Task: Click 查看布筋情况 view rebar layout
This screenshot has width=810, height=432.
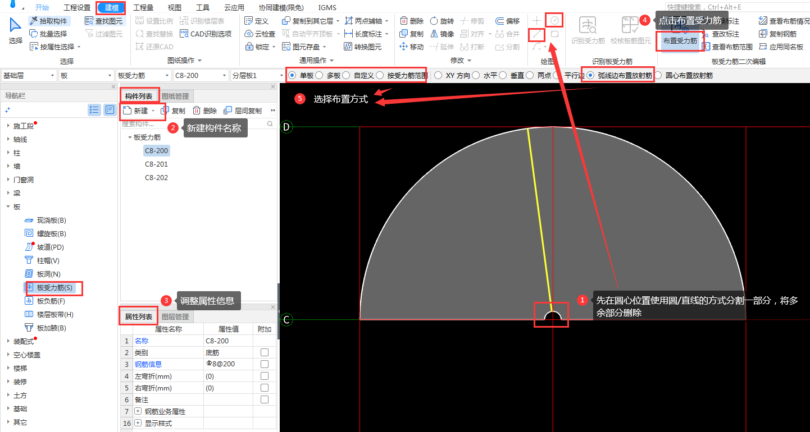Action: click(x=784, y=21)
